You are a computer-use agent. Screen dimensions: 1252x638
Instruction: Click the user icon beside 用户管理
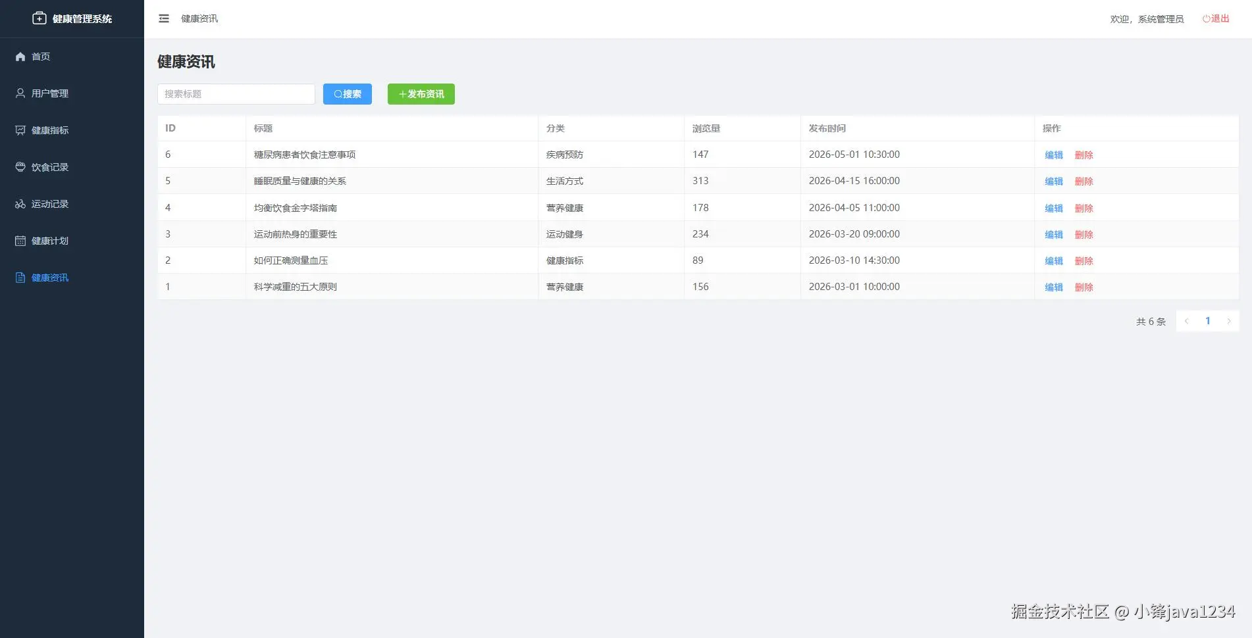tap(20, 93)
